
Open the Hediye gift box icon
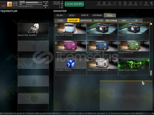point(125,4)
